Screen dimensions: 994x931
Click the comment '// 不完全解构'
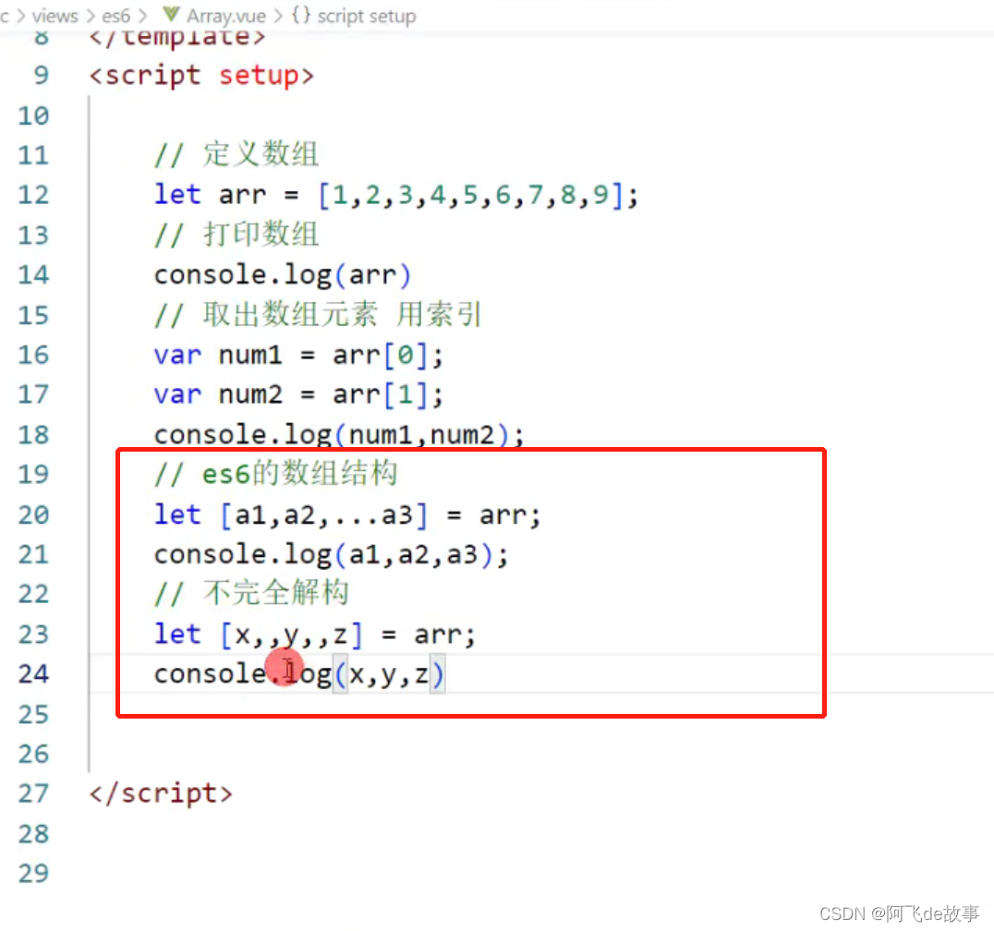point(251,593)
